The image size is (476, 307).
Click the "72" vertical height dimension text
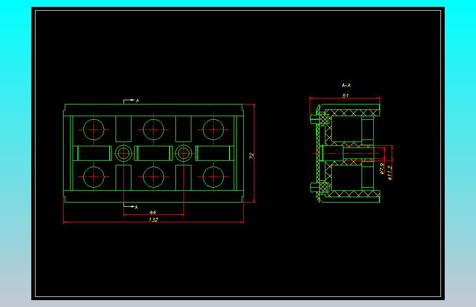[x=251, y=156]
